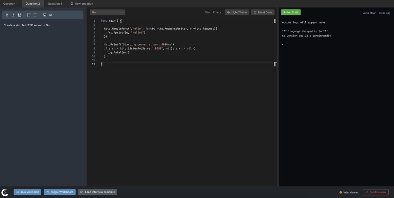Click the 'Interviewer' label text
The height and width of the screenshot is (198, 394).
click(351, 192)
